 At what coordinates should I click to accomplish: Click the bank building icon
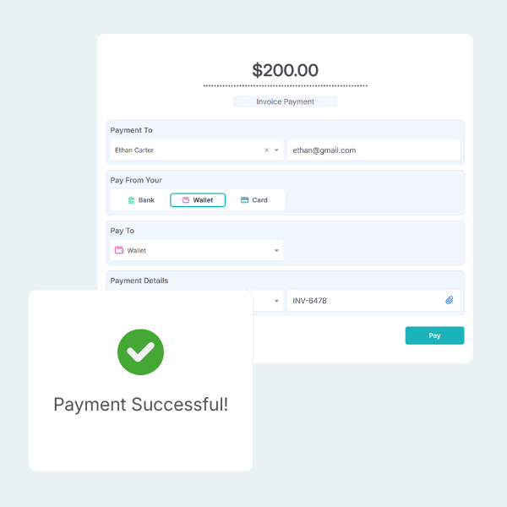click(x=131, y=200)
